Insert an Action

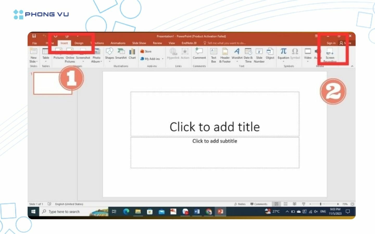tap(185, 54)
